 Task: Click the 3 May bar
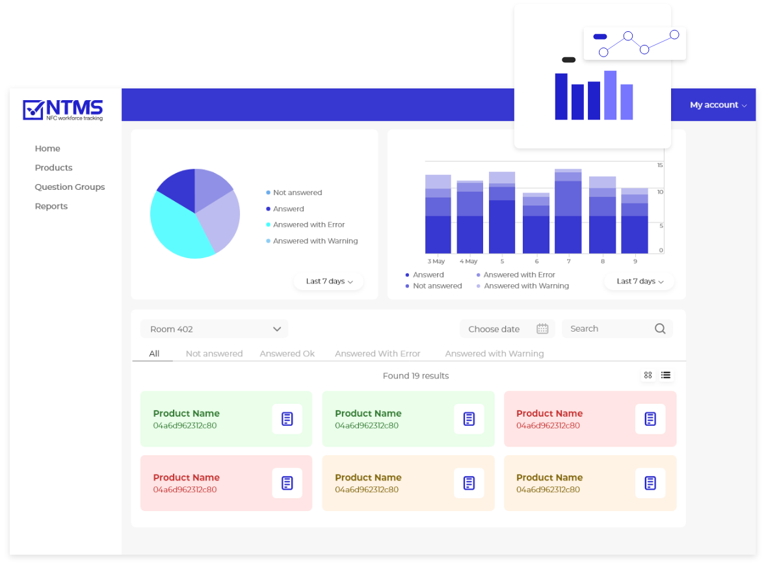click(438, 214)
